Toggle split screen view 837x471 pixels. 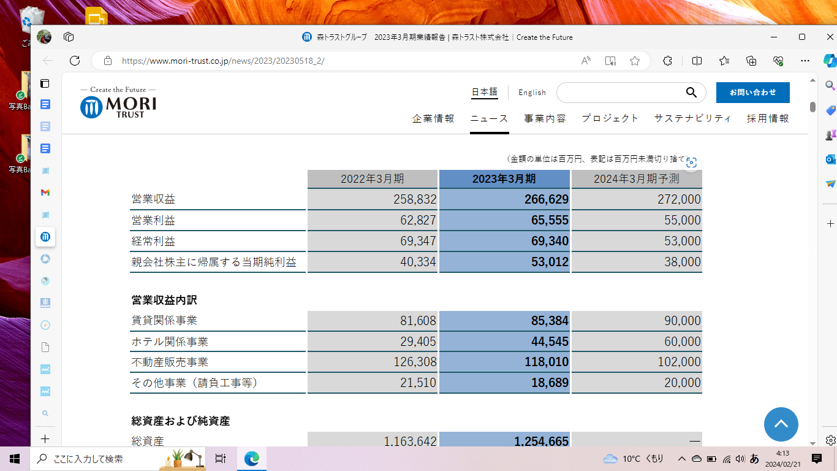click(x=697, y=61)
